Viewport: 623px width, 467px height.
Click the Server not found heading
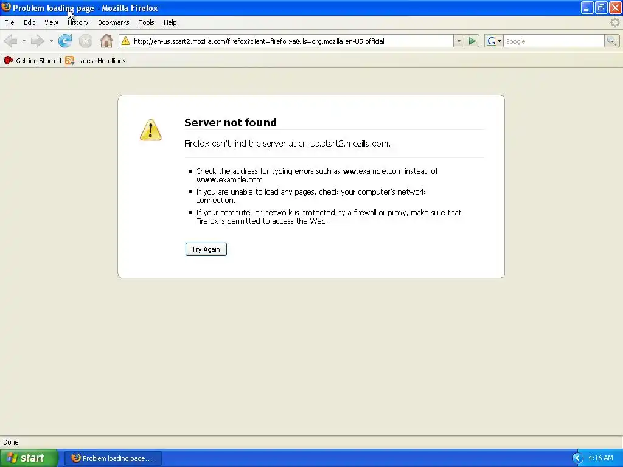pyautogui.click(x=231, y=122)
